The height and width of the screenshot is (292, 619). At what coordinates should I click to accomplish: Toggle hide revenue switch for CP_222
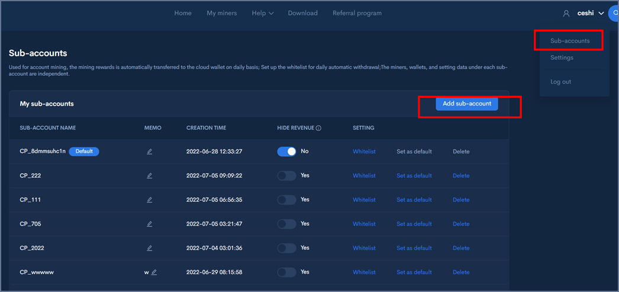[x=286, y=176]
